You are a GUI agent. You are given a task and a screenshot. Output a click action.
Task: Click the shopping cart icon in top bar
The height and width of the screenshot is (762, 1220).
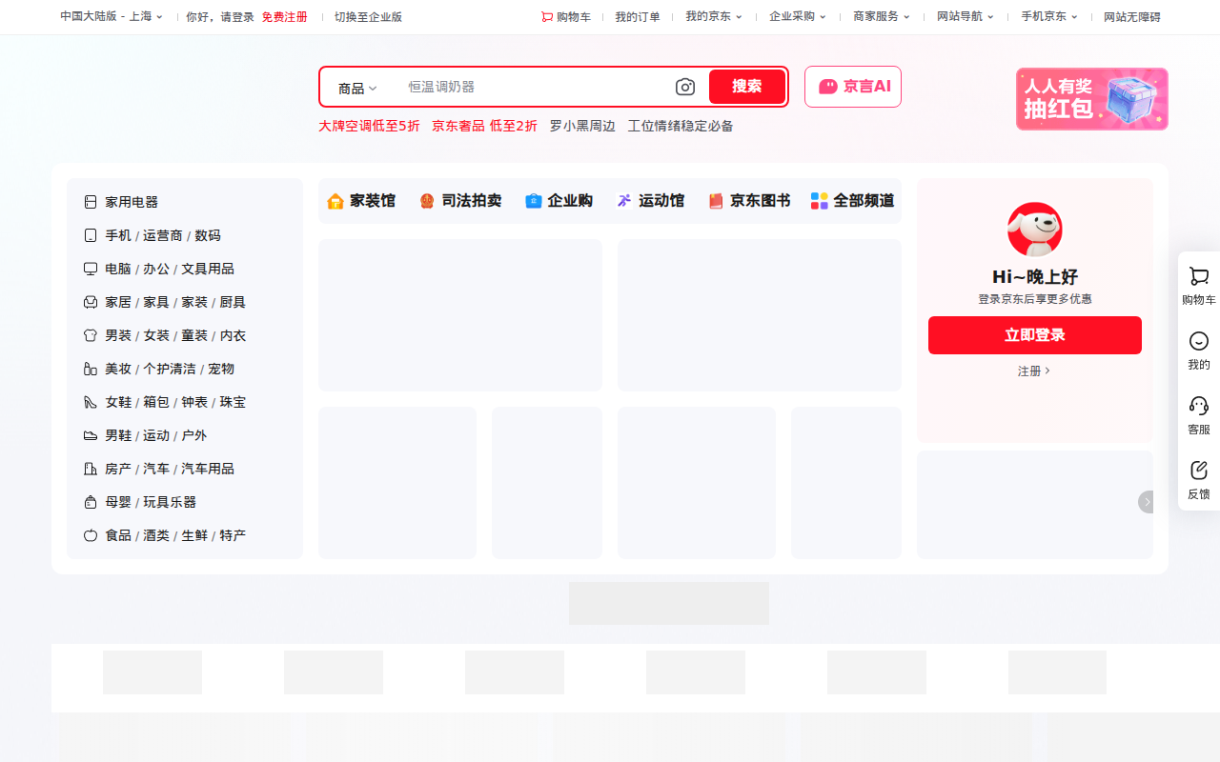click(547, 17)
